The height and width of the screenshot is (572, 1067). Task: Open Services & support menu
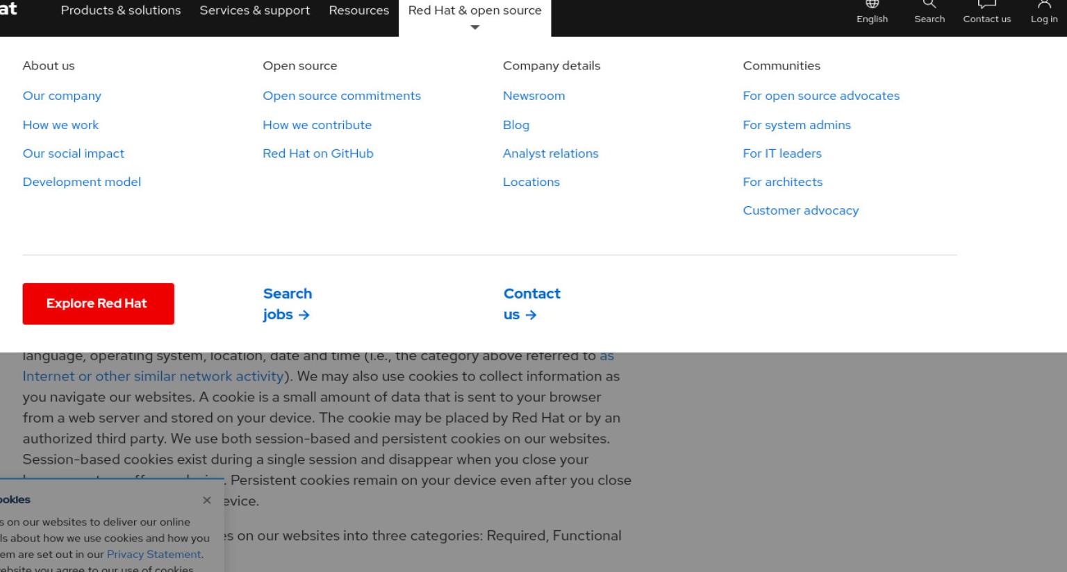[x=255, y=10]
